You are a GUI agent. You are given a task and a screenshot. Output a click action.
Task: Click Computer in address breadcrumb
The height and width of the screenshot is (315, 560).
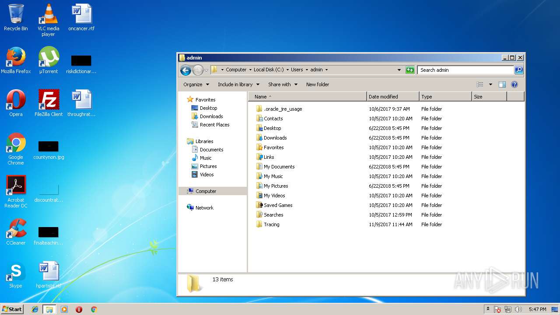pyautogui.click(x=236, y=70)
